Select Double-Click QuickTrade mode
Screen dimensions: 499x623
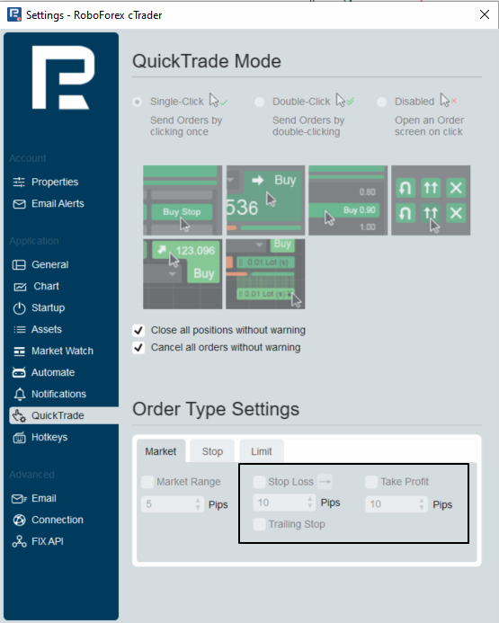(260, 102)
